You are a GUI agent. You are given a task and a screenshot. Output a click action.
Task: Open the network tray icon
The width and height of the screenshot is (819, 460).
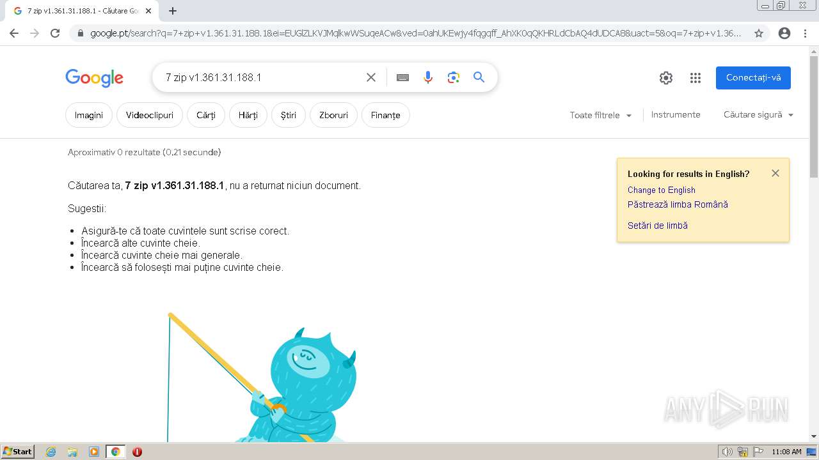743,452
